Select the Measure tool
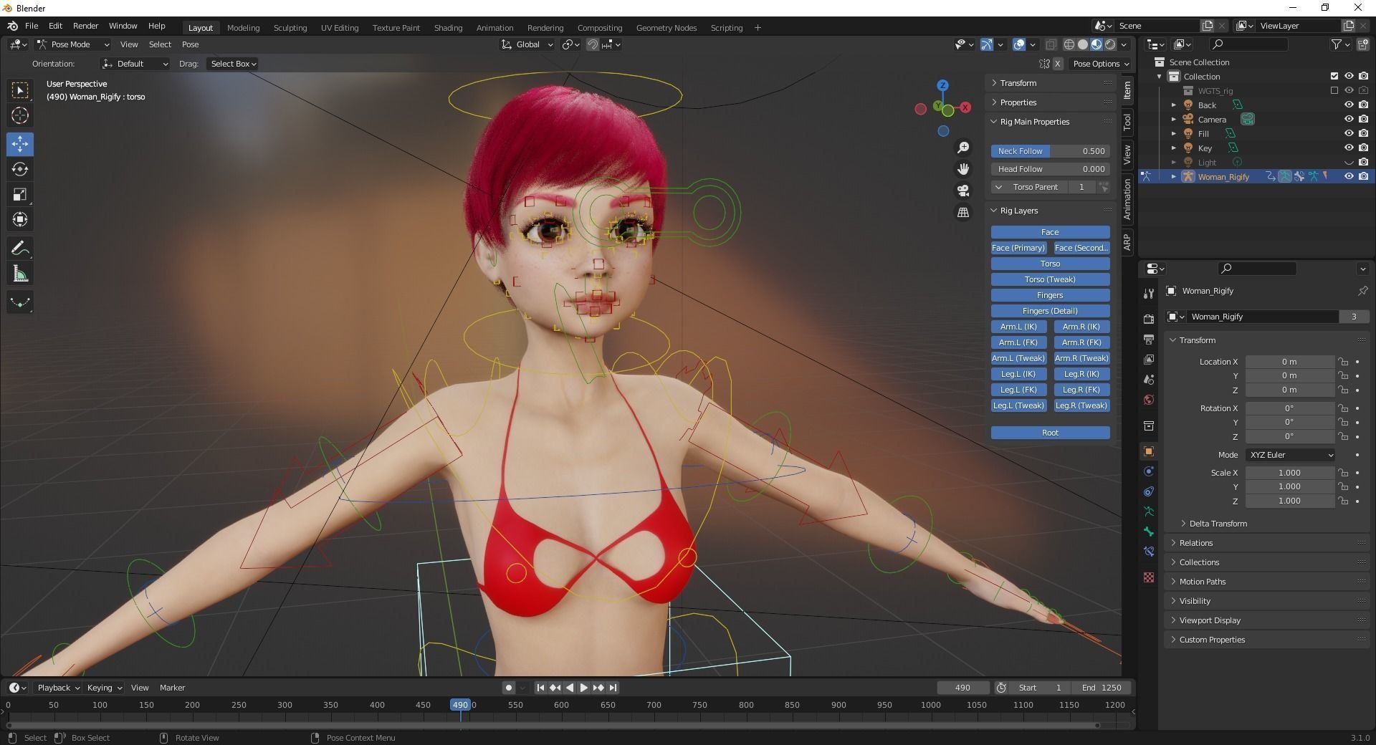This screenshot has width=1376, height=745. 20,274
